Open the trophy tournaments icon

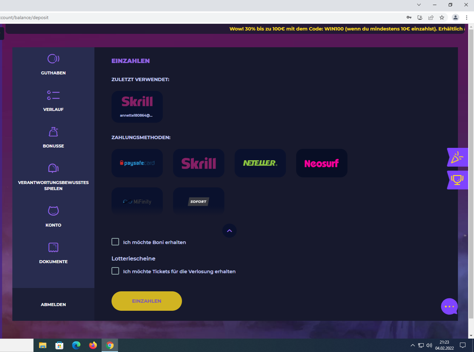[457, 180]
